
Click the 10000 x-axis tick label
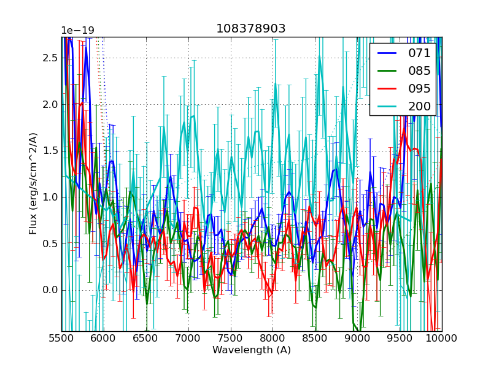(x=442, y=339)
